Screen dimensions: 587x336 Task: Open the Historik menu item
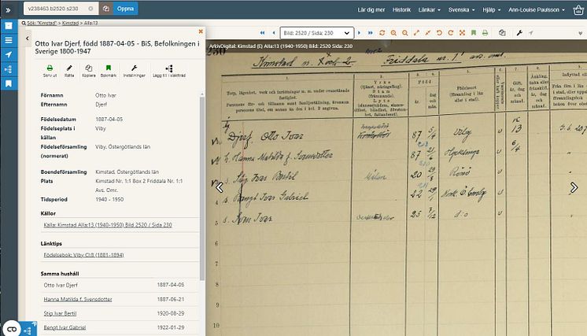click(x=401, y=9)
